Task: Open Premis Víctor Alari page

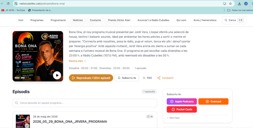Action: (x=119, y=20)
